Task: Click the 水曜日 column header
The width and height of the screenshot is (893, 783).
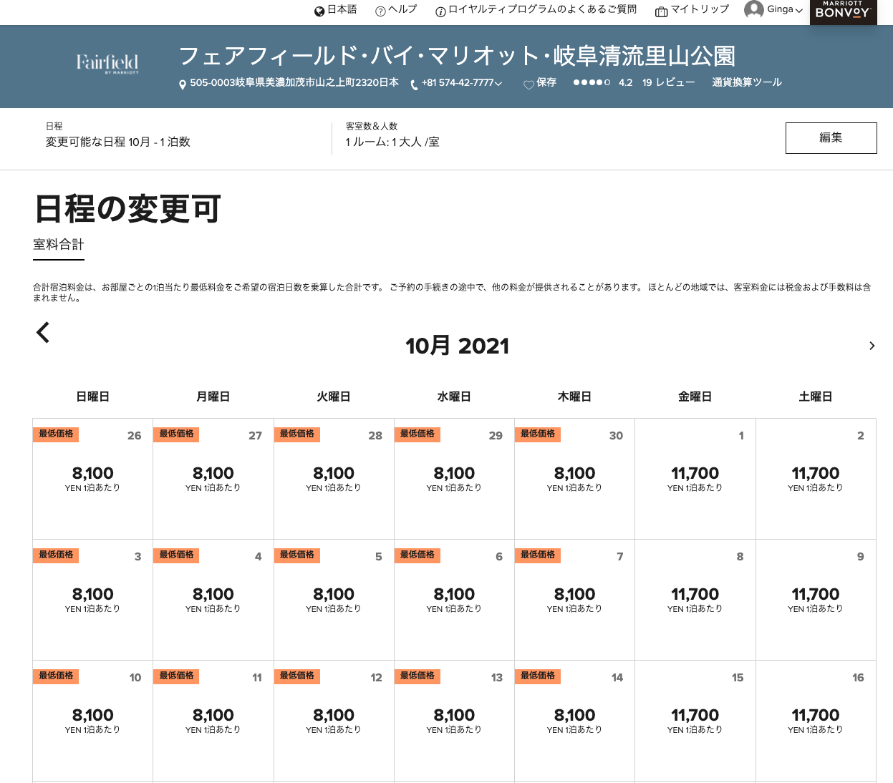Action: click(x=454, y=397)
